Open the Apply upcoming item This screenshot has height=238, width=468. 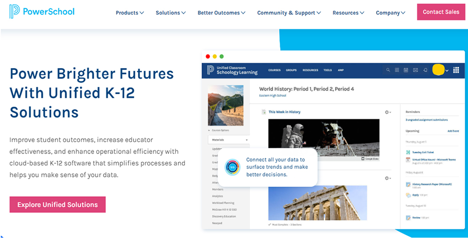click(x=415, y=195)
